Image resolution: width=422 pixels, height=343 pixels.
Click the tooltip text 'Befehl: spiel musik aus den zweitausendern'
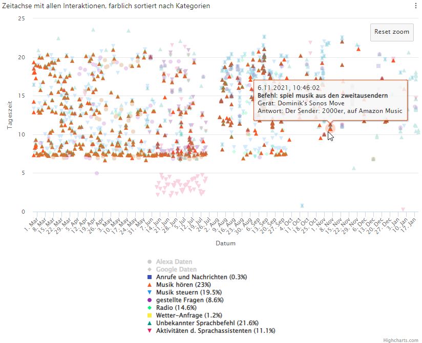click(323, 96)
